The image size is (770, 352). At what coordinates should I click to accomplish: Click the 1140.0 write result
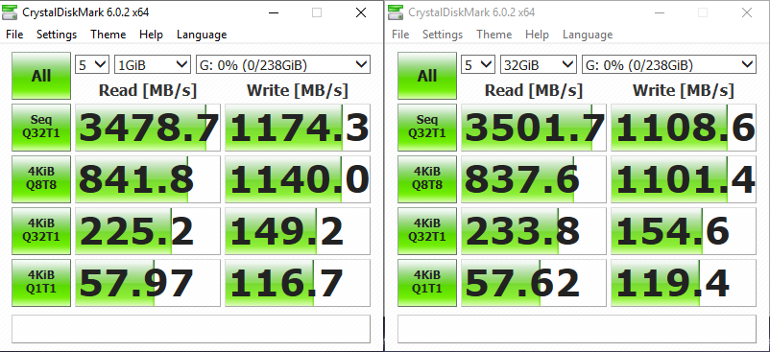click(298, 179)
